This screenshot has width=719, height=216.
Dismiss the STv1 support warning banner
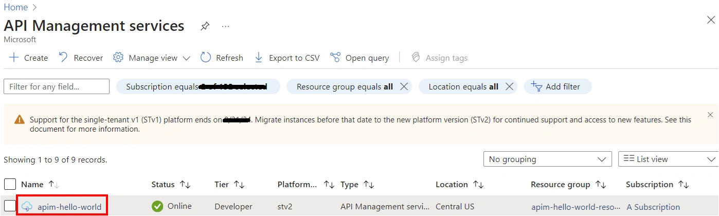[710, 115]
